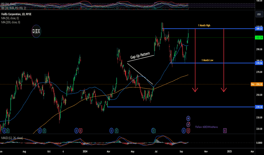This screenshot has width=264, height=155.
Task: Click the green 300.39 current price label
Action: click(x=259, y=37)
